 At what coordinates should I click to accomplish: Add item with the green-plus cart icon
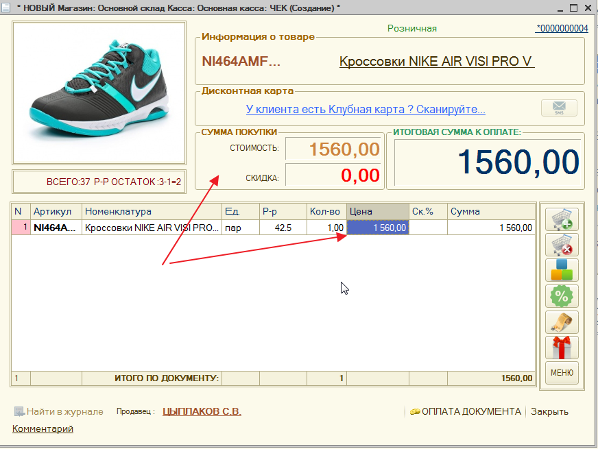tap(562, 219)
